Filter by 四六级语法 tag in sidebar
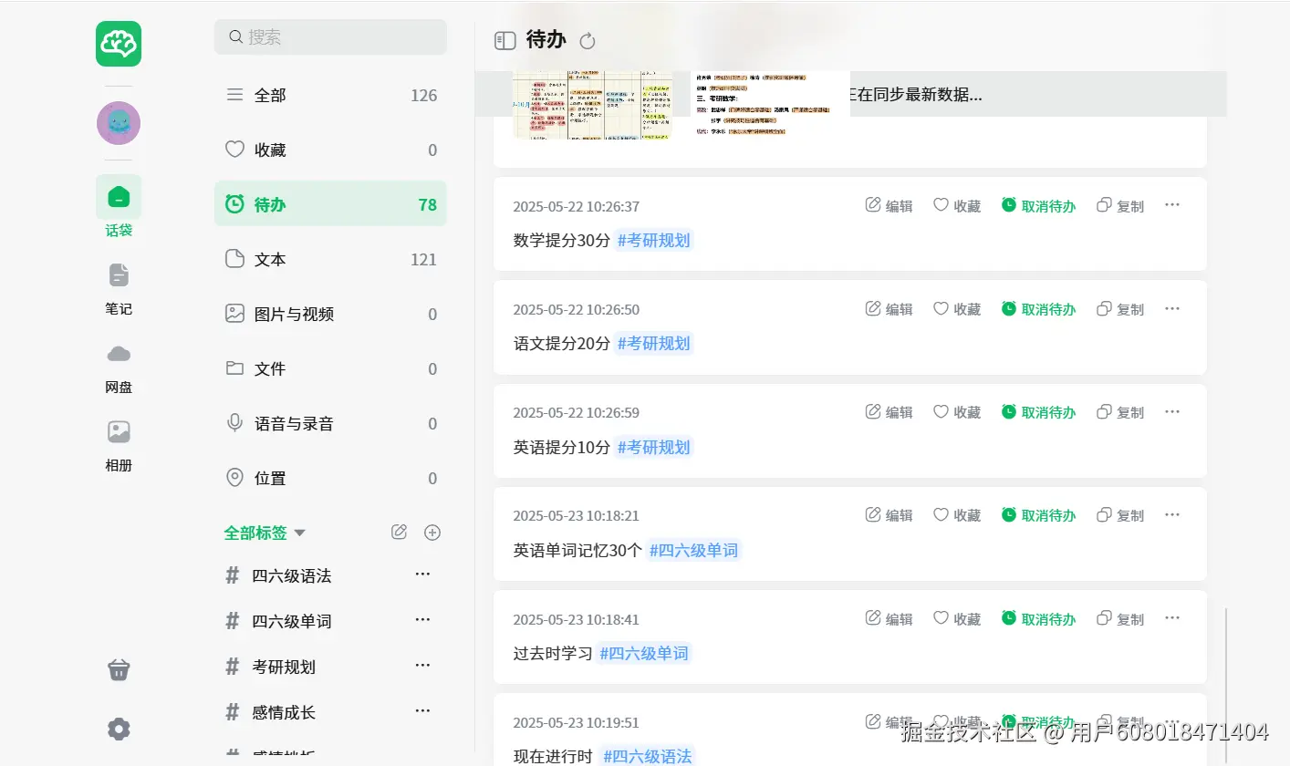Image resolution: width=1290 pixels, height=766 pixels. [292, 575]
